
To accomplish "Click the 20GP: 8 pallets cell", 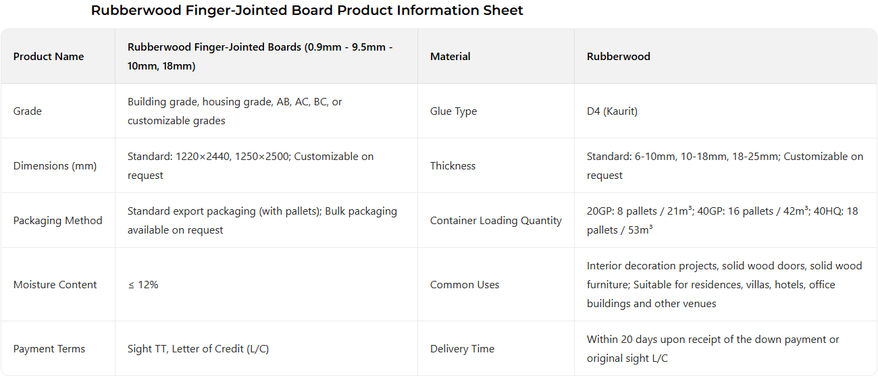I will 722,221.
